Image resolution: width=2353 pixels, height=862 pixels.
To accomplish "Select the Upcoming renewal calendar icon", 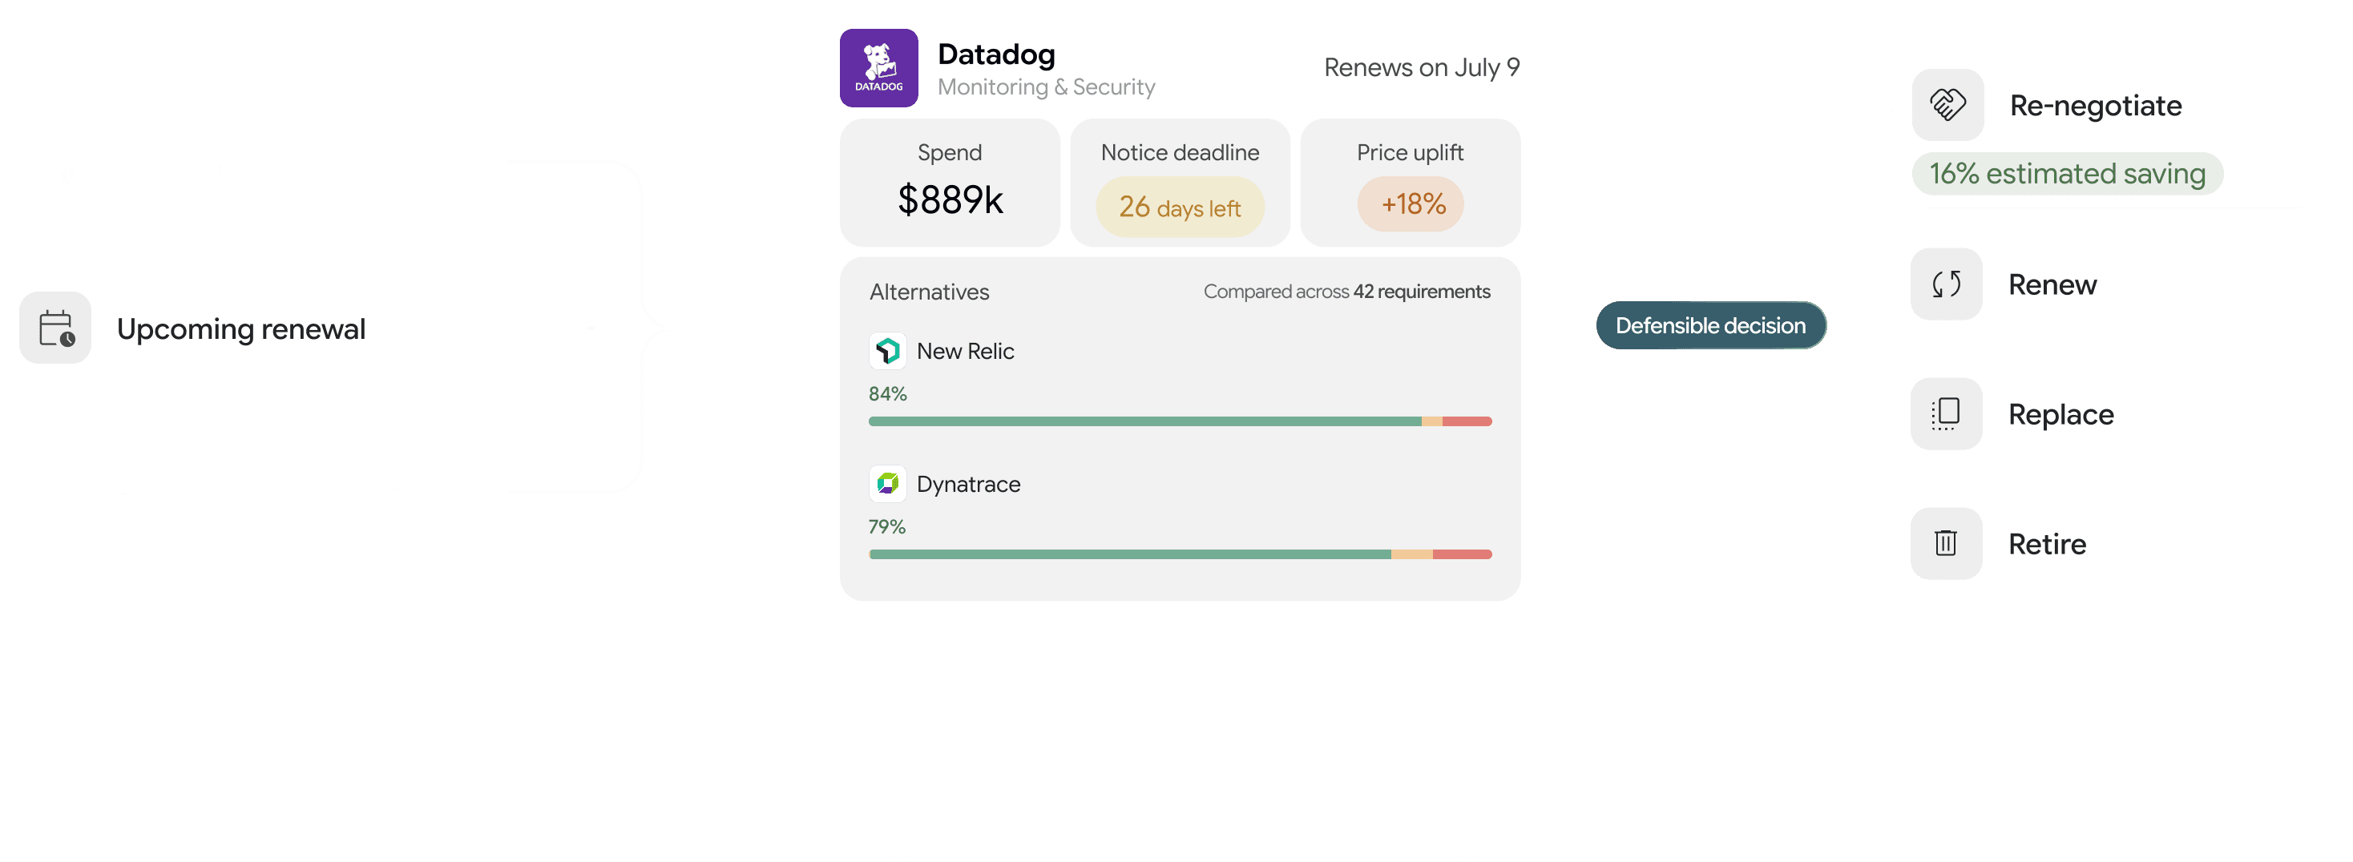I will 56,328.
